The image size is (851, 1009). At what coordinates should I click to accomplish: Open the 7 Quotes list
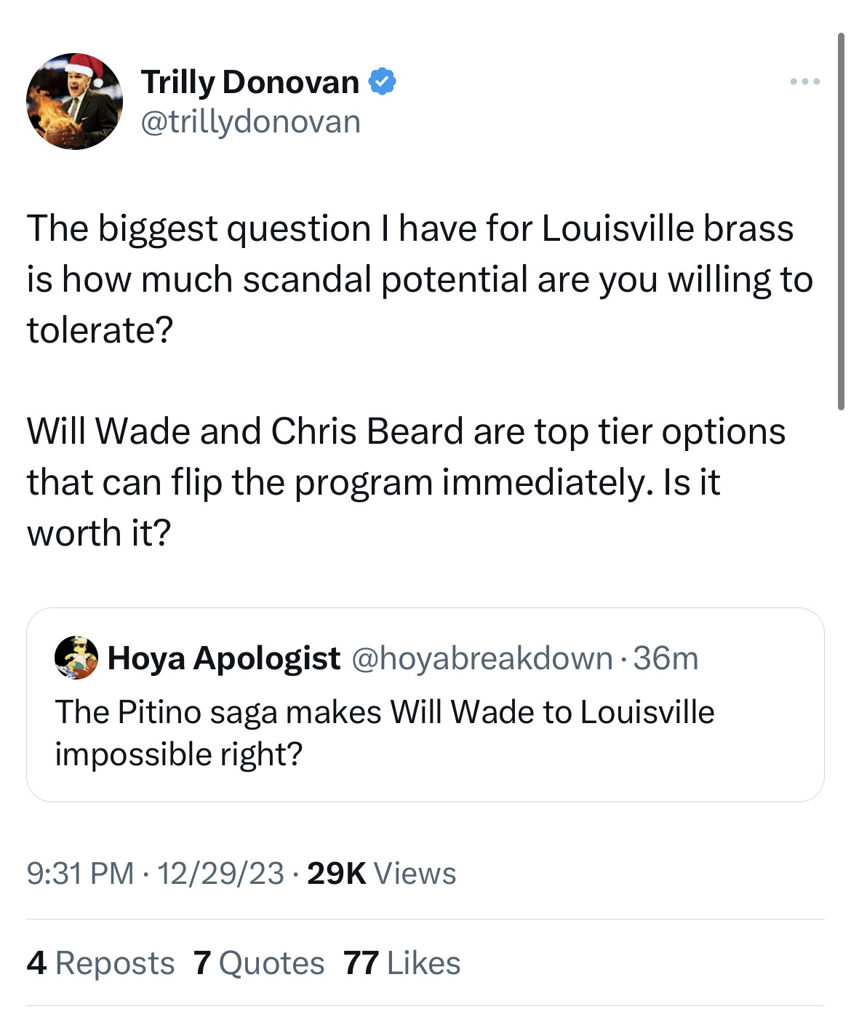click(259, 963)
